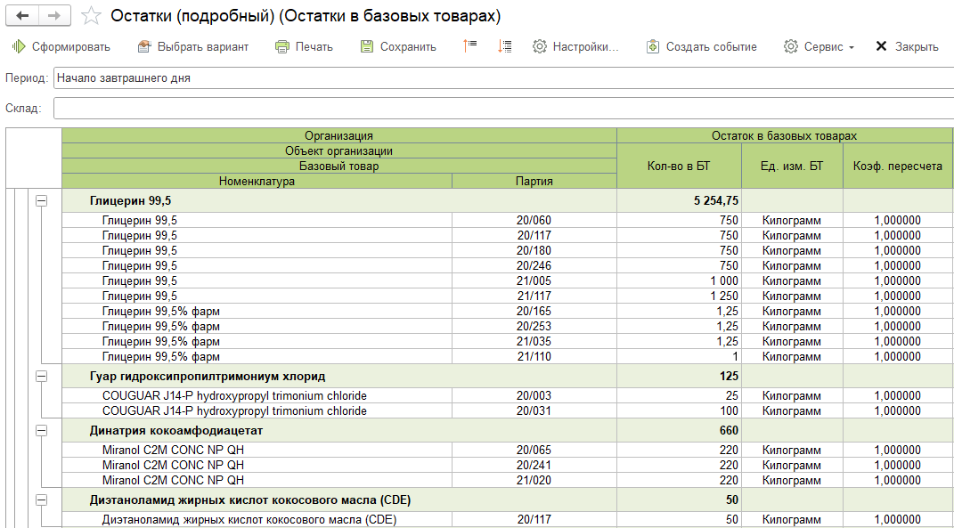The image size is (954, 528).
Task: Select Диэтаноламид жирных кислот кокосового масла group title
Action: click(x=250, y=500)
